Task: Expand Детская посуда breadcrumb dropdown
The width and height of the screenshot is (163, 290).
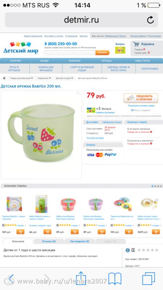Action: pos(64,78)
